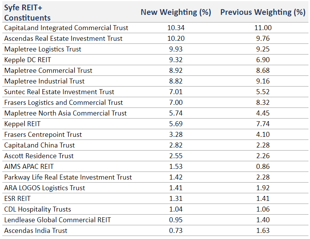The height and width of the screenshot is (239, 310).
Task: Select Frasers Logistics and Commercial Trust
Action: tap(63, 103)
